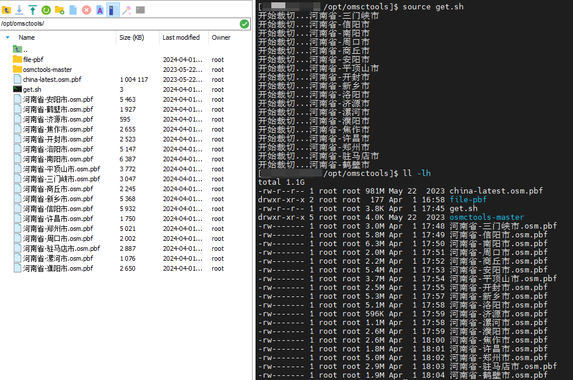Click 'll -lh' command in terminal
This screenshot has height=380, width=573.
416,173
